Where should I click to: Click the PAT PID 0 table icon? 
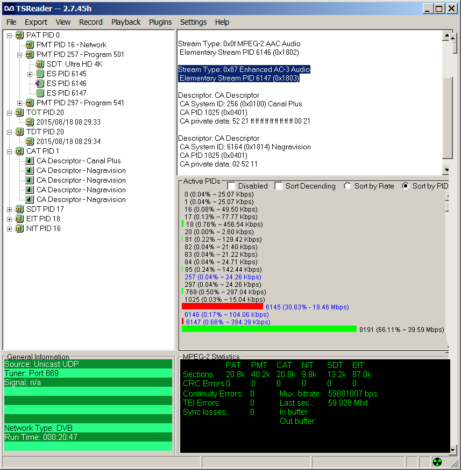19,35
